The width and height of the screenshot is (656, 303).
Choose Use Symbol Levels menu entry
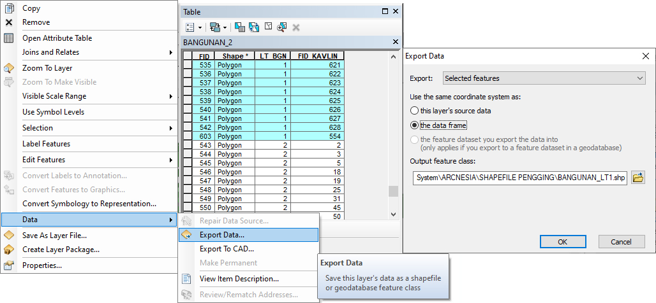(x=89, y=112)
